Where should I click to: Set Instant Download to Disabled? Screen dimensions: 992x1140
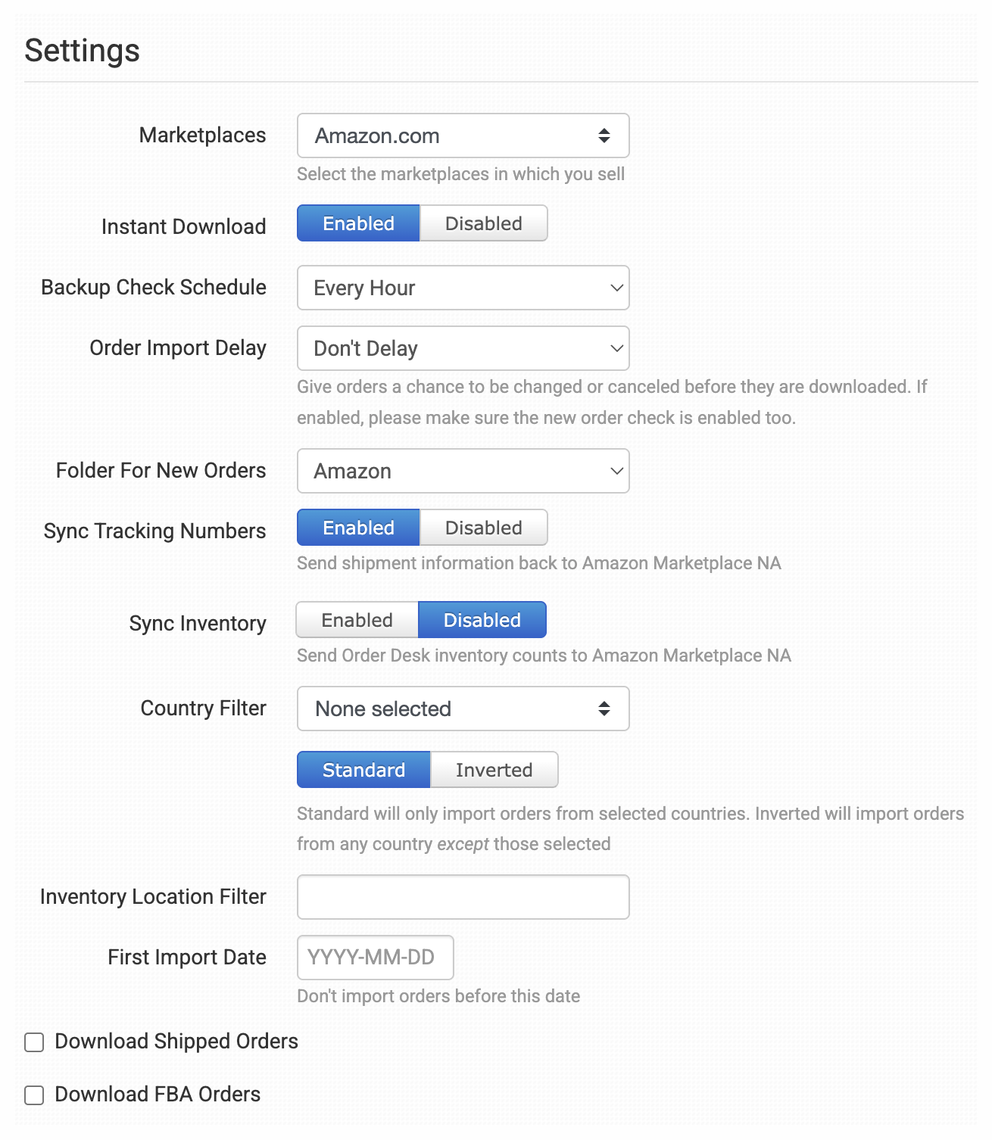coord(483,223)
